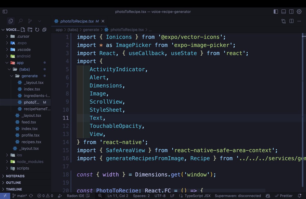Open editor More Actions ellipsis menu
306x199 pixels.
pos(300,21)
